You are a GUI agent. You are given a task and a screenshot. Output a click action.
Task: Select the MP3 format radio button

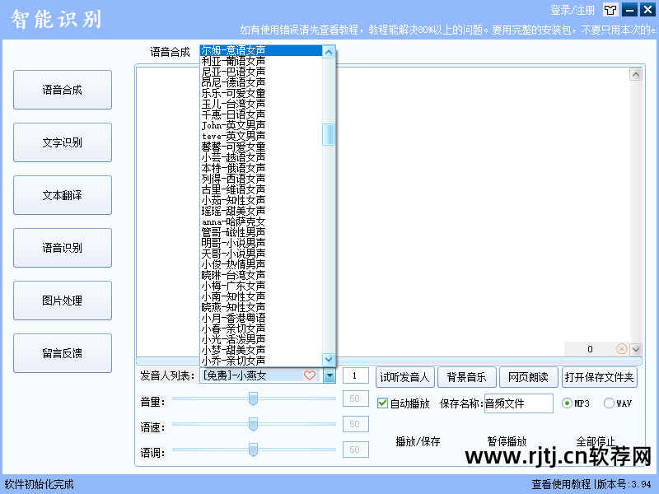point(567,403)
